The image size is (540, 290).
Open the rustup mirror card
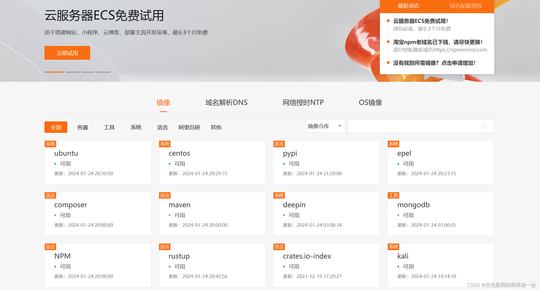coord(212,265)
